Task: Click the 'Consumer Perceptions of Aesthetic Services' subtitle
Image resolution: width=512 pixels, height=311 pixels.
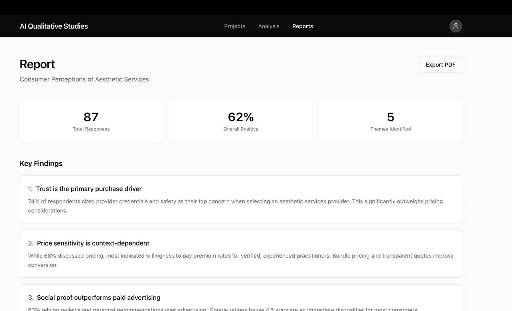Action: (x=84, y=79)
